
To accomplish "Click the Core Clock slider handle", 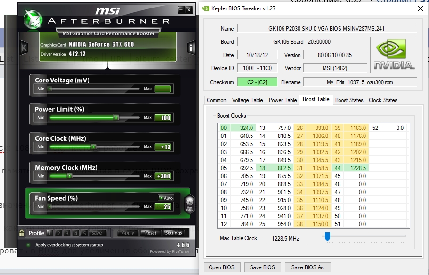I will (x=94, y=146).
